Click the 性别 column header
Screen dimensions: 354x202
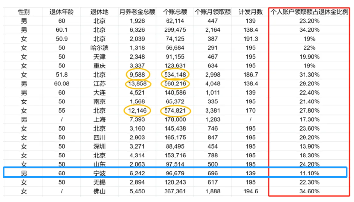[24, 12]
